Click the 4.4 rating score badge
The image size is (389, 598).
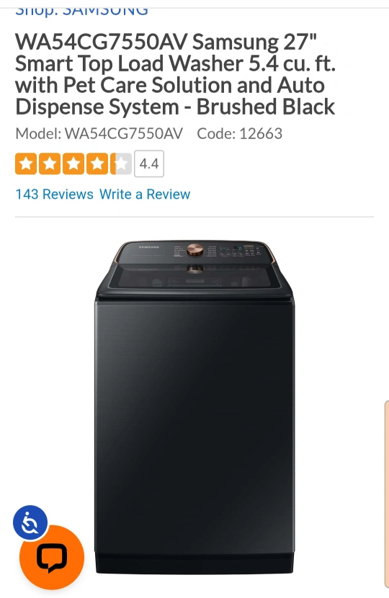coord(149,164)
